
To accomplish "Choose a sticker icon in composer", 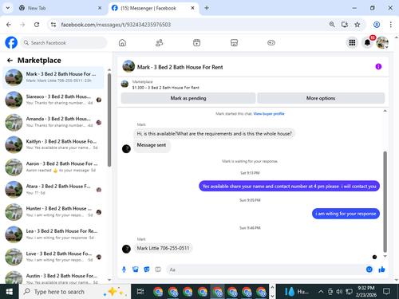I will point(147,269).
